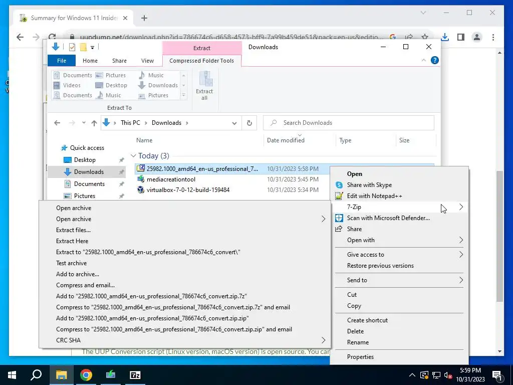Show hidden system tray icons
This screenshot has width=513, height=385.
tap(412, 375)
